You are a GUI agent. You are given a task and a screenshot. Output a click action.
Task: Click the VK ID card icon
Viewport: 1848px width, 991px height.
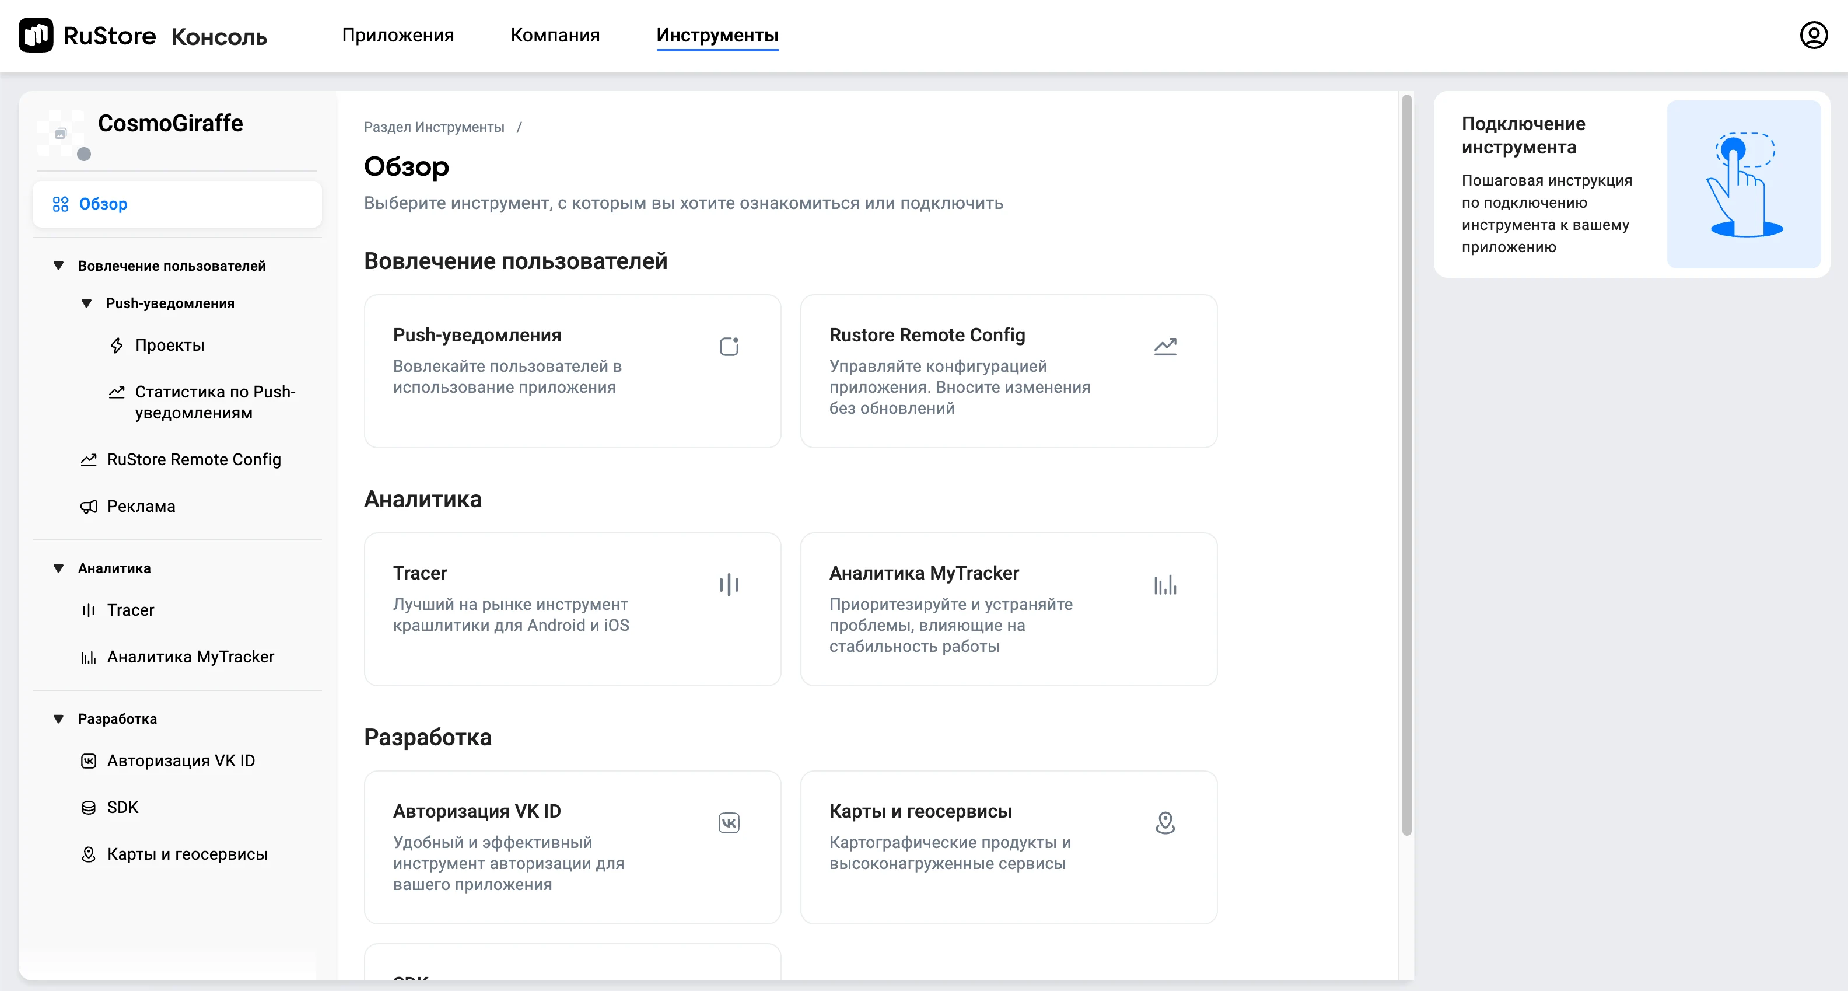729,822
